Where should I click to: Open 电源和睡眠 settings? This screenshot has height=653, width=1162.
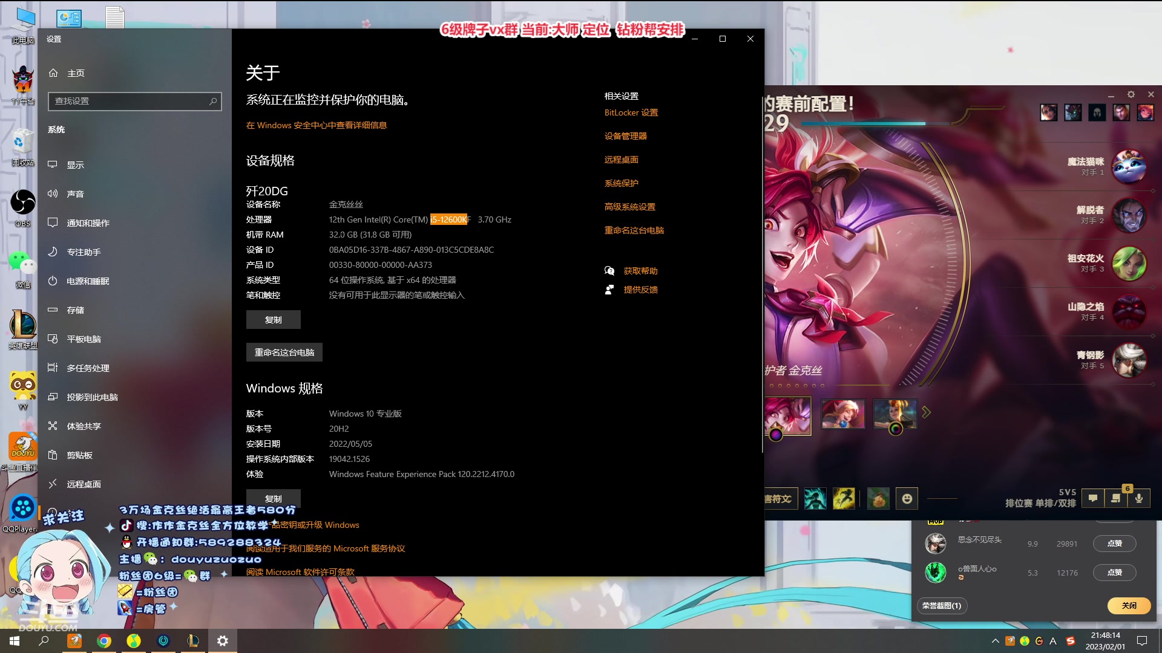coord(134,281)
